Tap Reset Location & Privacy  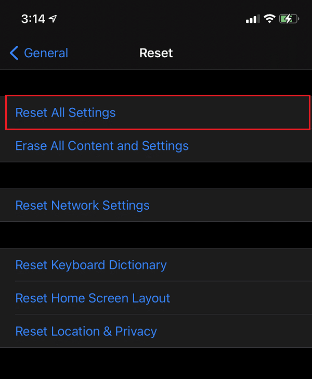[86, 331]
